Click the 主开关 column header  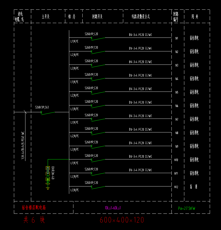pyautogui.click(x=46, y=17)
